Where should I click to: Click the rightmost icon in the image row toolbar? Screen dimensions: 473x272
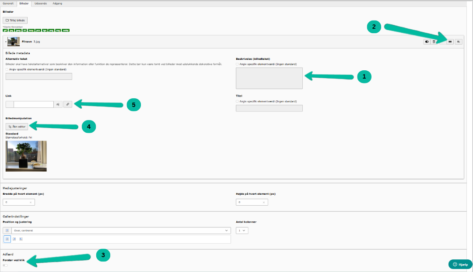[459, 41]
